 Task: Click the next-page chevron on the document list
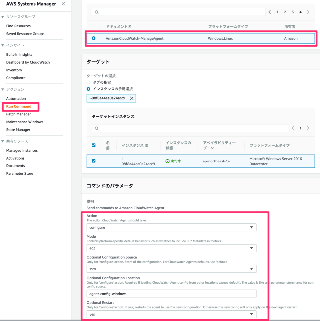coord(308,12)
